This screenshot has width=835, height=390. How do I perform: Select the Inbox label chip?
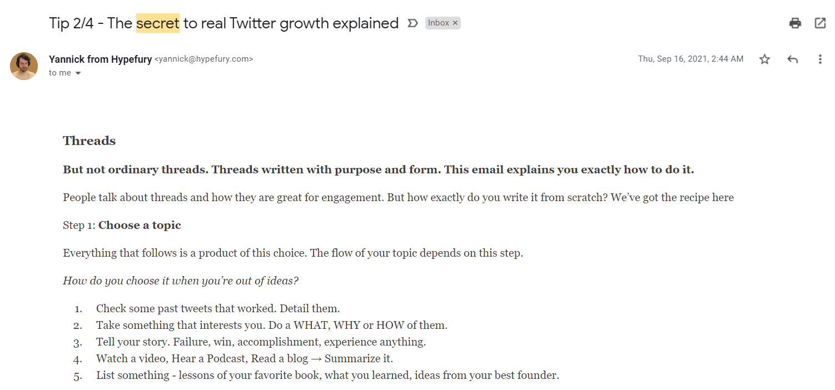438,23
